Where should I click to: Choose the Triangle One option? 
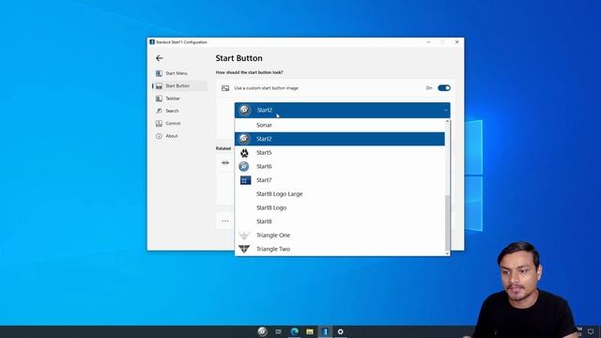coord(340,236)
